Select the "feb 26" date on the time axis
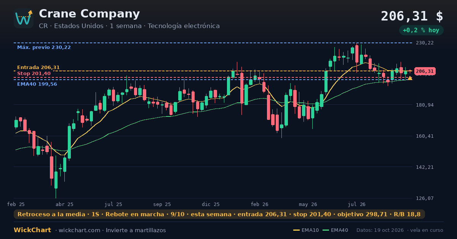 click(x=259, y=204)
